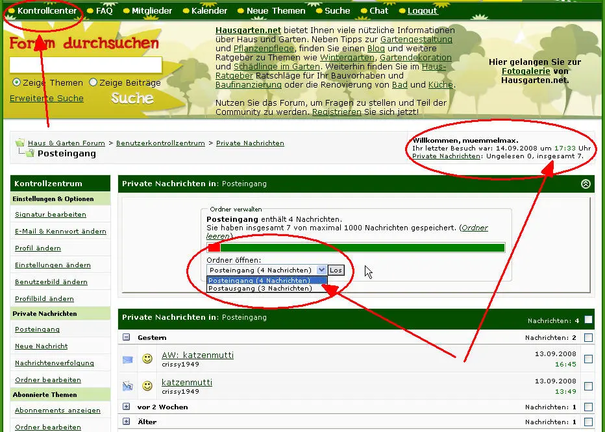This screenshot has height=432, width=605.
Task: Go to Benutzerkontrollzentrum breadcrumb
Action: [160, 143]
